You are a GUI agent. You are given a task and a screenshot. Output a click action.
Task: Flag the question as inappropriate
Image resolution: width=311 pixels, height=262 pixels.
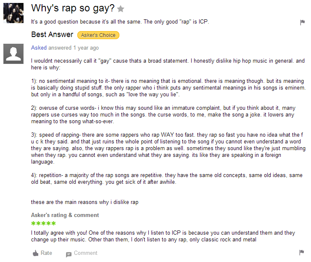(302, 22)
